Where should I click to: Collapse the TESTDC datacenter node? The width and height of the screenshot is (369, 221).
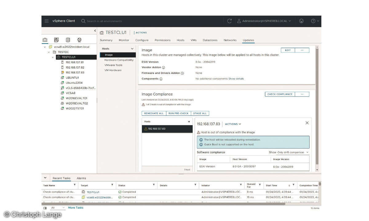49,52
